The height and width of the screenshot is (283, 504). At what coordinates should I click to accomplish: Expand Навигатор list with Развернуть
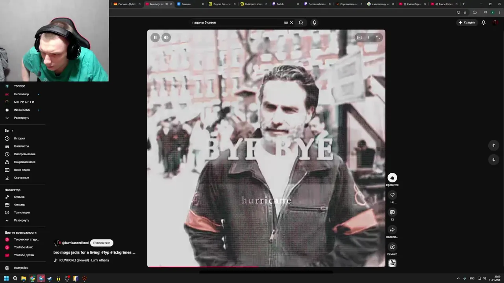pos(22,220)
